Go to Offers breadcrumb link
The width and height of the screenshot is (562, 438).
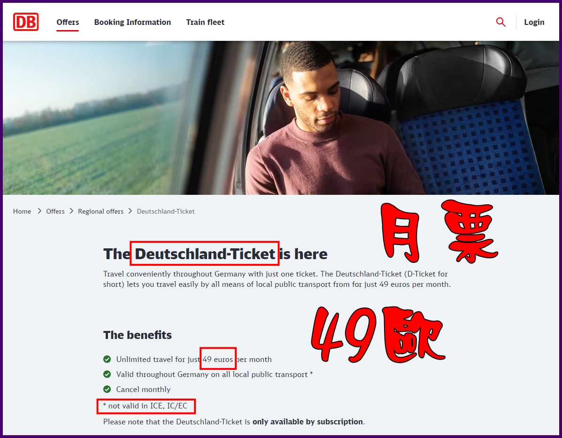(x=55, y=211)
